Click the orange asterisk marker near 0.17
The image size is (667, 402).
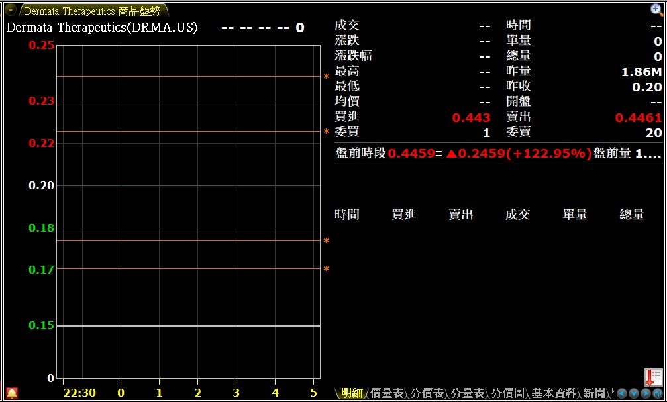tap(327, 269)
